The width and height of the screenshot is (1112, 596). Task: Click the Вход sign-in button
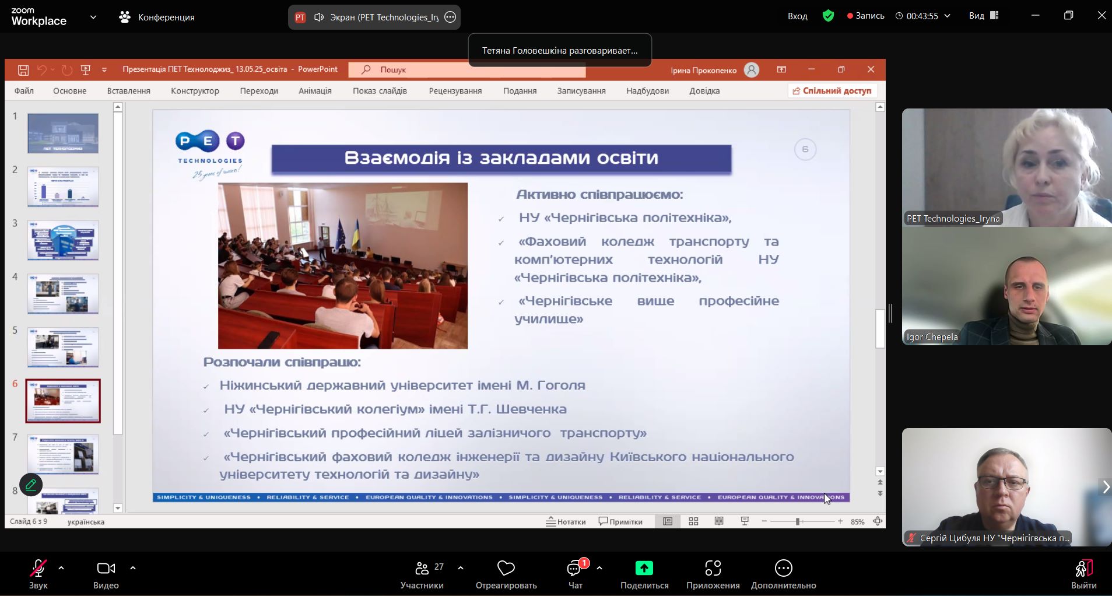point(797,16)
